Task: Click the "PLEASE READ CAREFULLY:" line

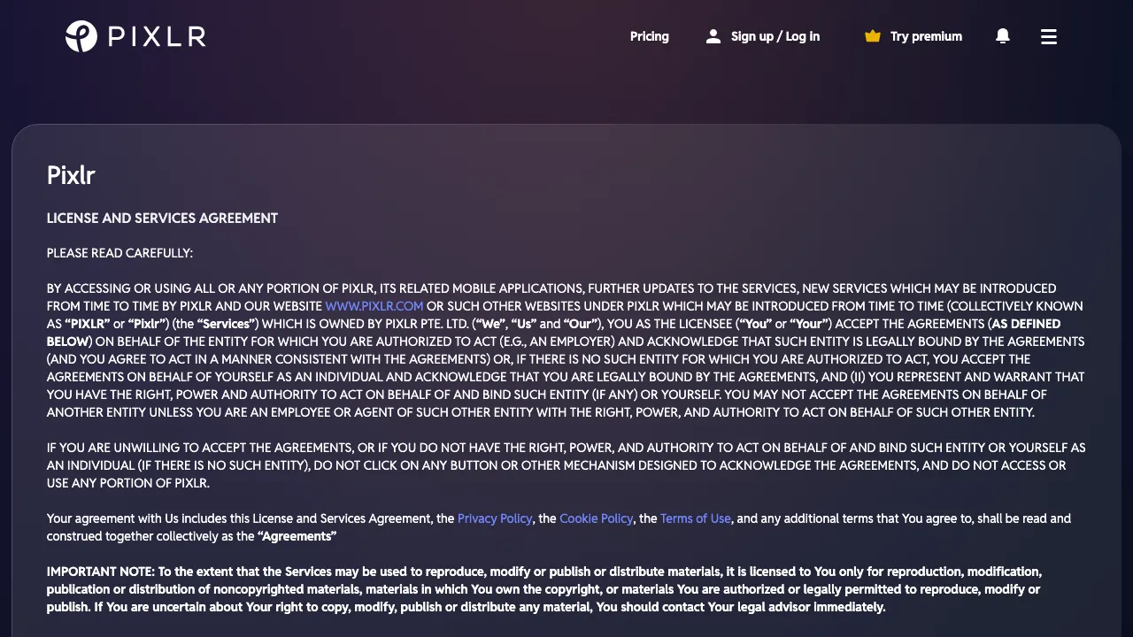Action: point(119,253)
